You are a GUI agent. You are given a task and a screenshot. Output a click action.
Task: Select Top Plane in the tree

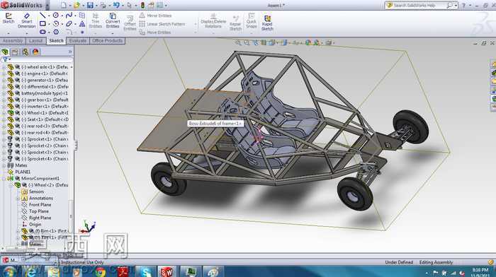point(38,211)
